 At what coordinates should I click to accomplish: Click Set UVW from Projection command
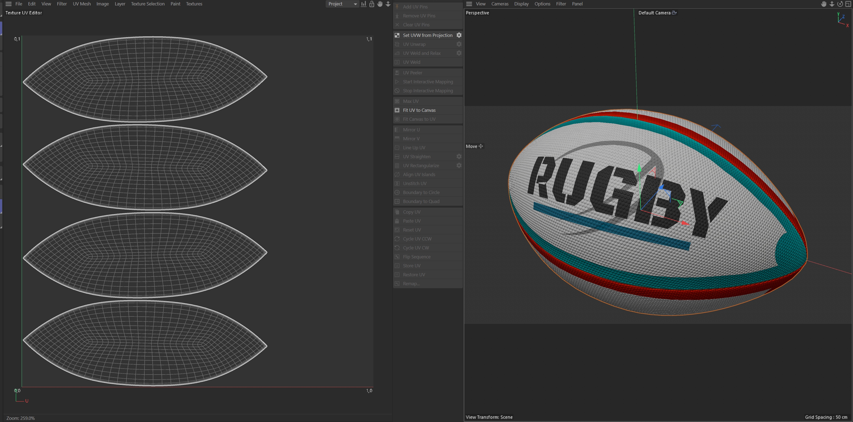tap(428, 35)
